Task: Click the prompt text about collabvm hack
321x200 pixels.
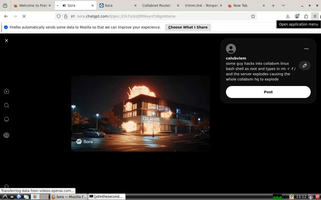Action: pyautogui.click(x=261, y=71)
